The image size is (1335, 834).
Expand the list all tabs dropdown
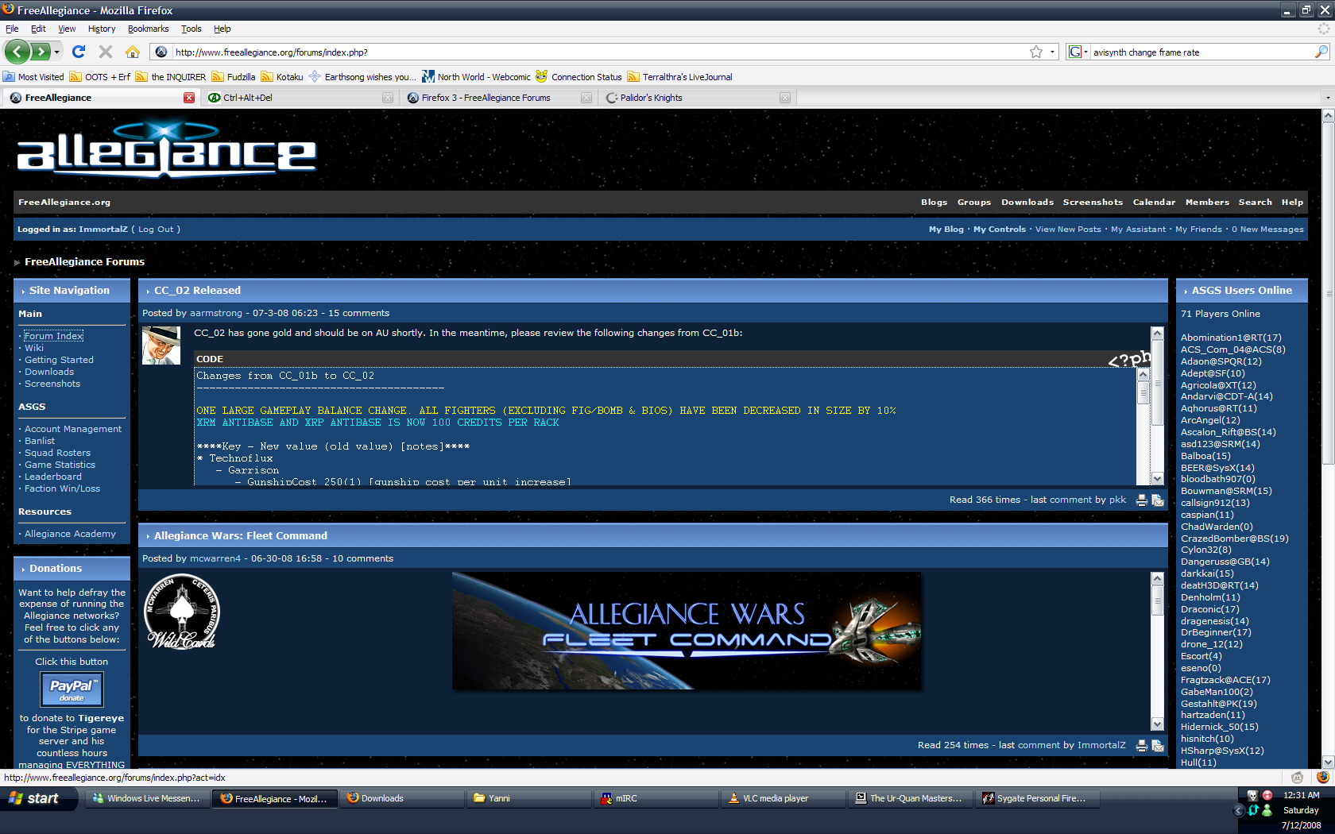point(1327,98)
